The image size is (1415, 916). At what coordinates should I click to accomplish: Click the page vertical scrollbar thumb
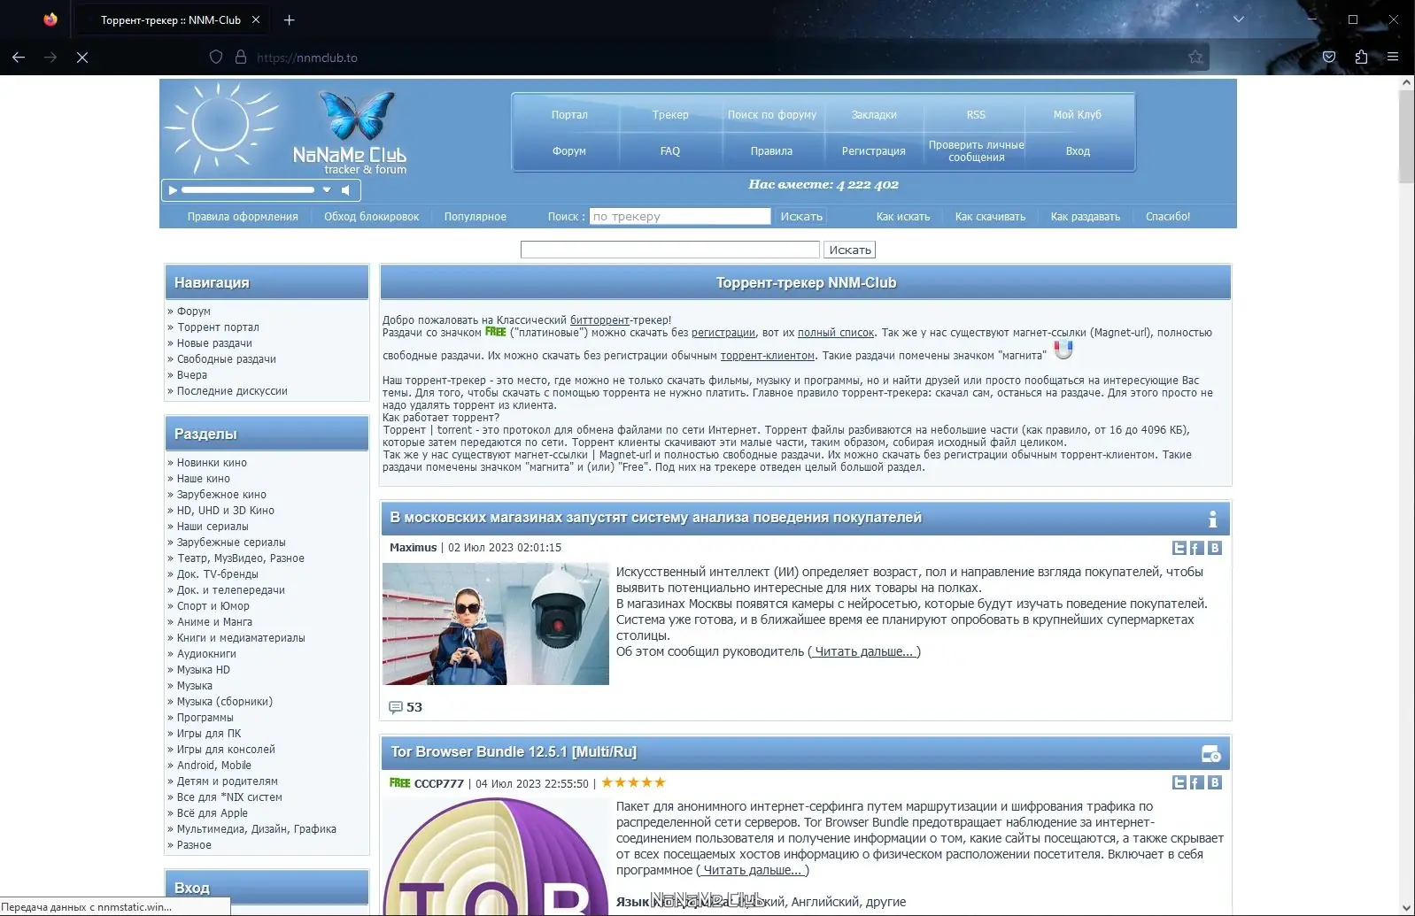tap(1406, 137)
